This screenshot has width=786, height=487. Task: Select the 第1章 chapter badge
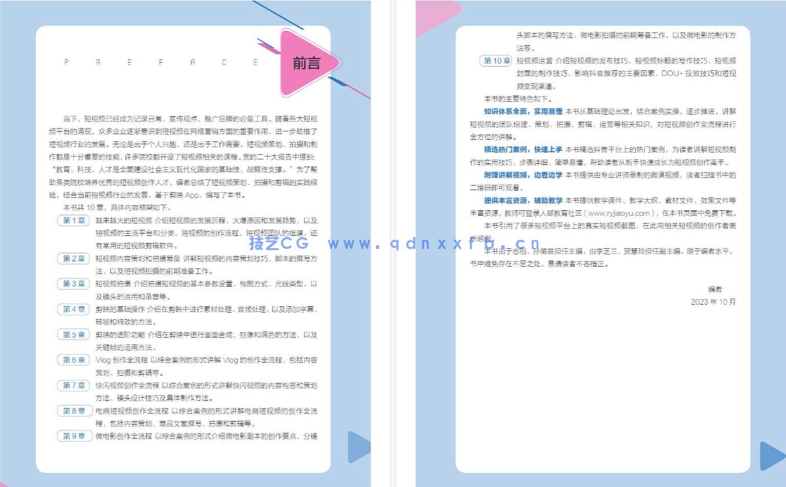[73, 220]
